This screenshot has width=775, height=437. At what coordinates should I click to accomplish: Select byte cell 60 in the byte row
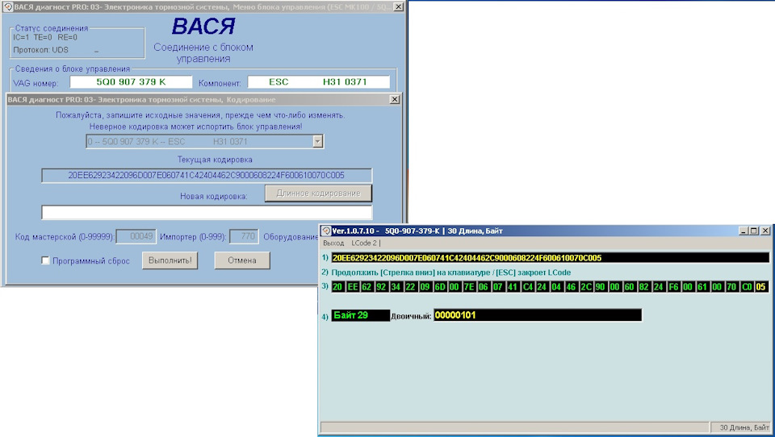pyautogui.click(x=630, y=287)
